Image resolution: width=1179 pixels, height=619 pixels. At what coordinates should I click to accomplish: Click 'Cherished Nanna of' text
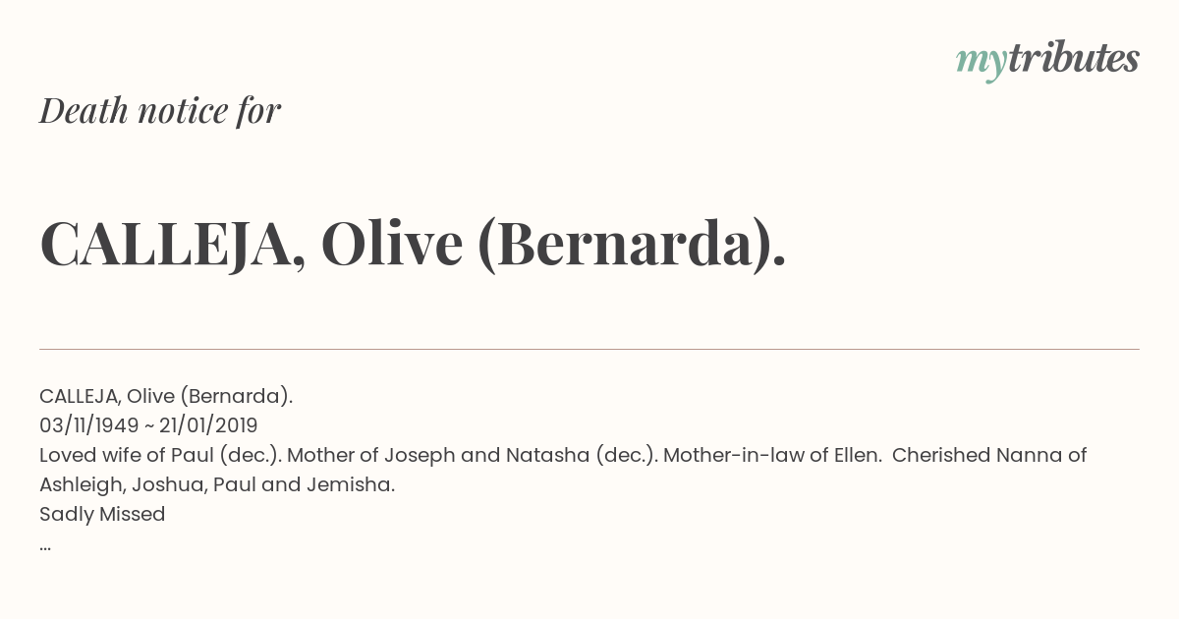click(989, 455)
